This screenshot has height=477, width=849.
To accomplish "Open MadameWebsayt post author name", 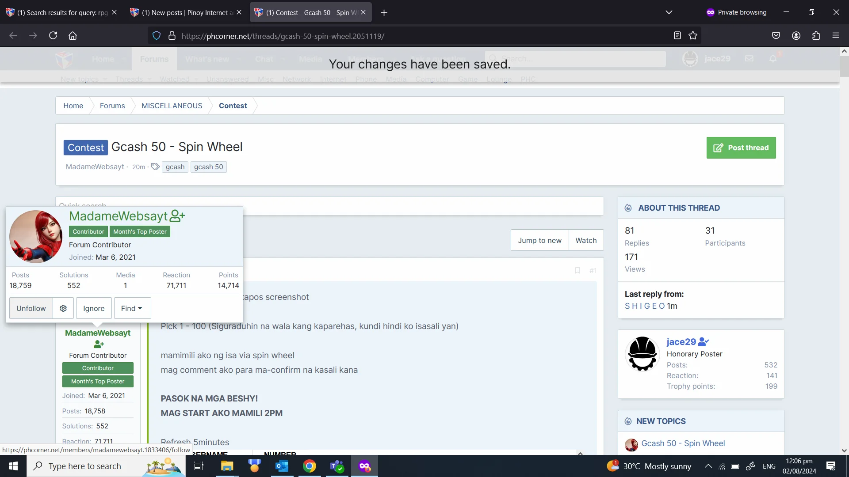I will click(98, 333).
